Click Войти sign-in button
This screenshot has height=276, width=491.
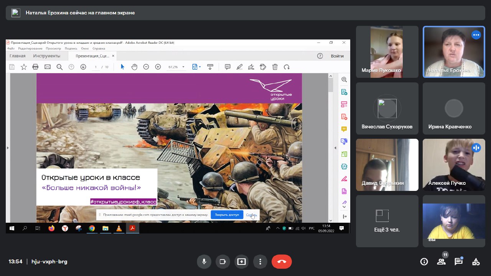[x=337, y=56]
